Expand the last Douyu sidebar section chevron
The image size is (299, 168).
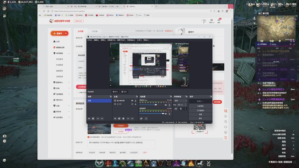point(69,117)
